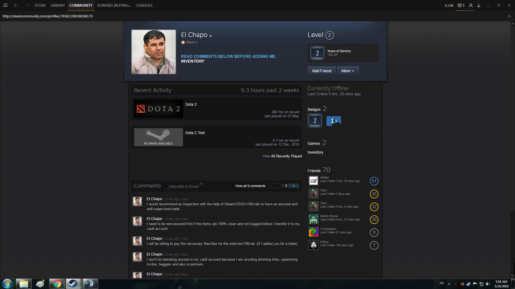Enable Subscribe to thread checkbox
This screenshot has width=515, height=289.
167,187
